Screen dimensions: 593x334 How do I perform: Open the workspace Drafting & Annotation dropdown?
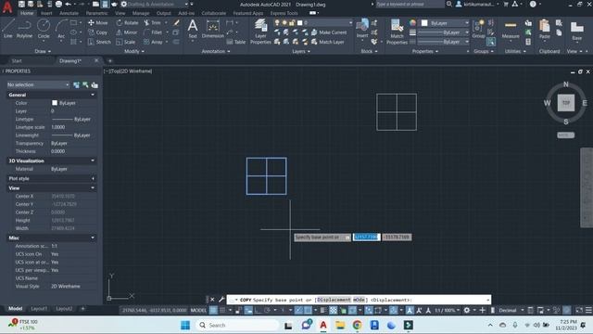(x=158, y=4)
